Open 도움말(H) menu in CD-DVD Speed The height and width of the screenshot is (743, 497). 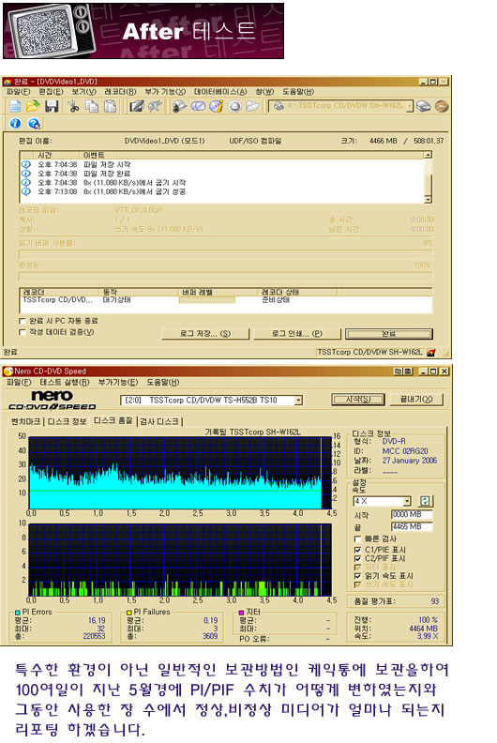(162, 382)
